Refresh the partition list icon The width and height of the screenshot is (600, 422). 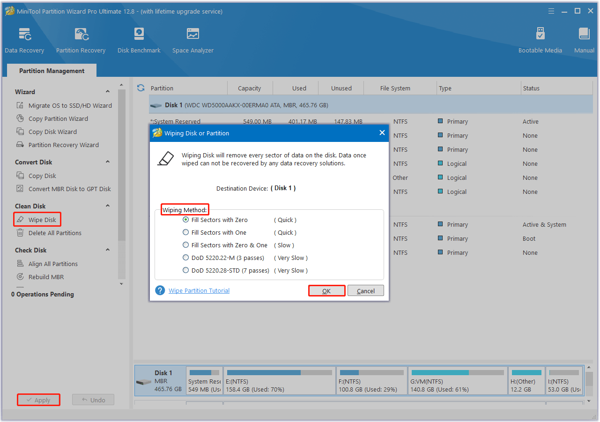[x=141, y=88]
